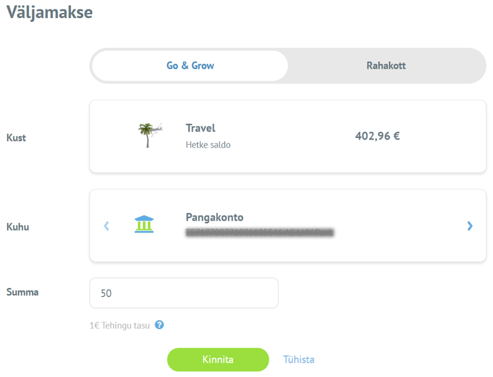Click the Kust field label
This screenshot has width=493, height=377.
tap(16, 137)
